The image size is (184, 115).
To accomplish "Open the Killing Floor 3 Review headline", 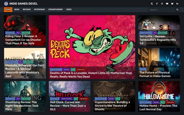I will (23, 40).
